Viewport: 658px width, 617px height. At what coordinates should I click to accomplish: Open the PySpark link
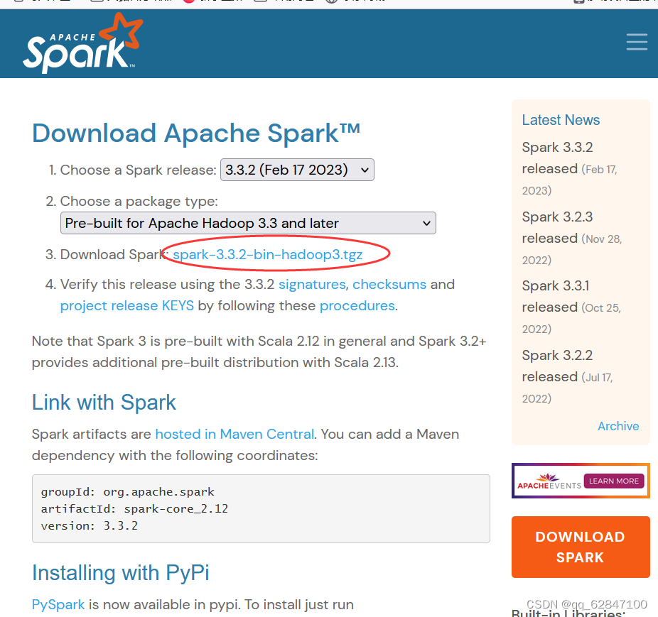[58, 604]
